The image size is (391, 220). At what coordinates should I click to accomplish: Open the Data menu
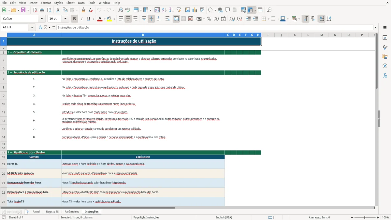click(81, 3)
